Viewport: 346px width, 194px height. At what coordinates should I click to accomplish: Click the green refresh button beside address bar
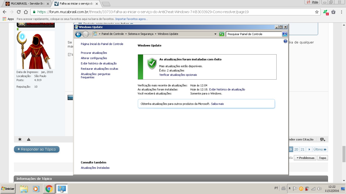point(222,34)
